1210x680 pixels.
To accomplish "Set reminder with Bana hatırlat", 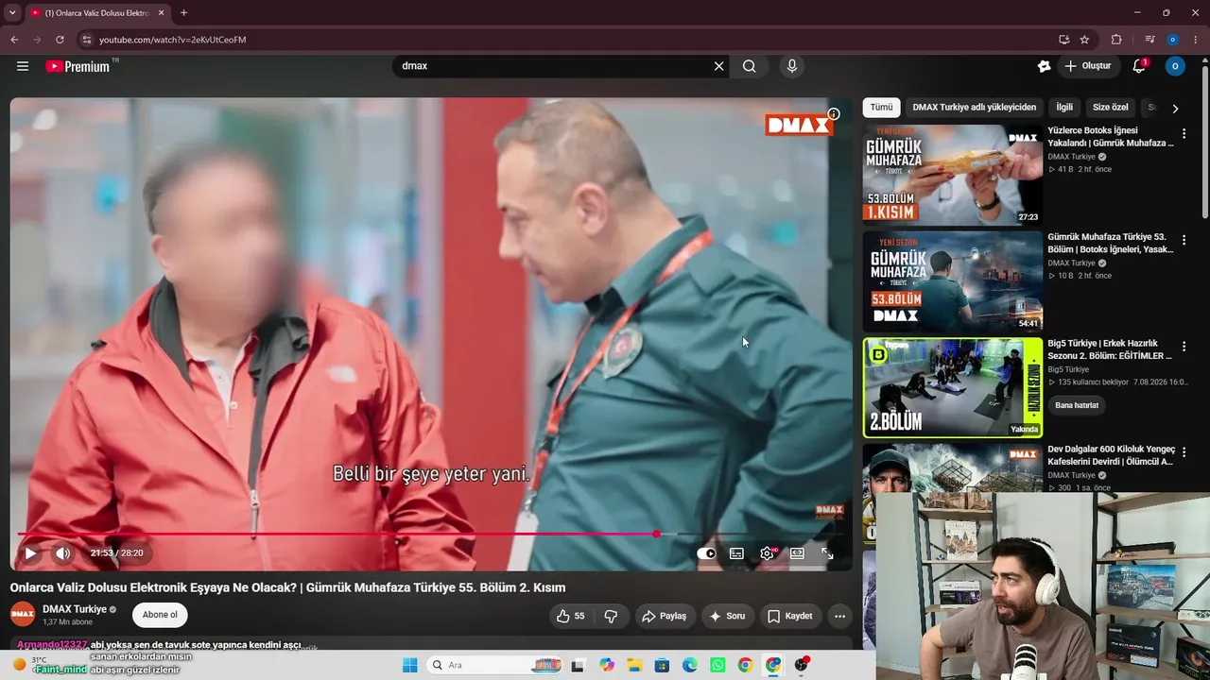I will (1077, 405).
